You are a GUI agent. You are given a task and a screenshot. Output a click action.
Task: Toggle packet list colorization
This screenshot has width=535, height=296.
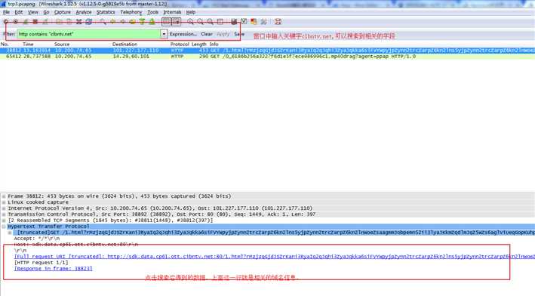click(x=166, y=21)
